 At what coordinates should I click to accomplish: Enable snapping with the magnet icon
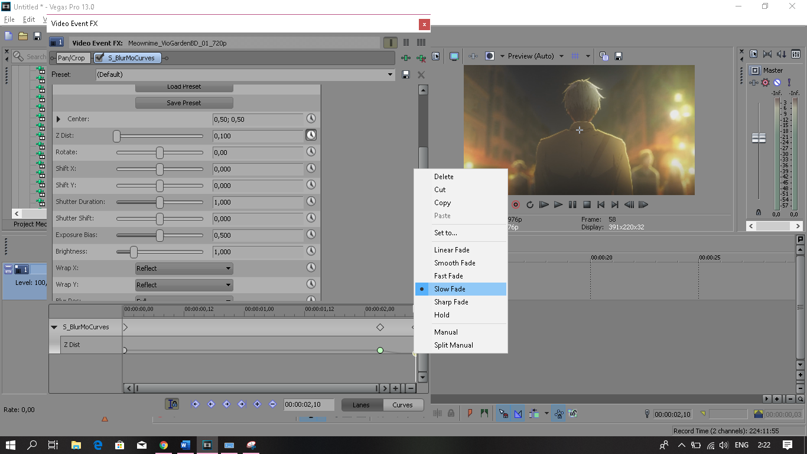pyautogui.click(x=503, y=413)
